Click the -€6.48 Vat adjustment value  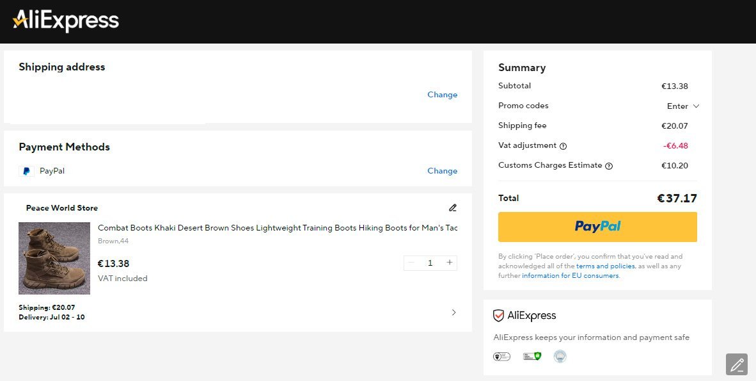675,146
